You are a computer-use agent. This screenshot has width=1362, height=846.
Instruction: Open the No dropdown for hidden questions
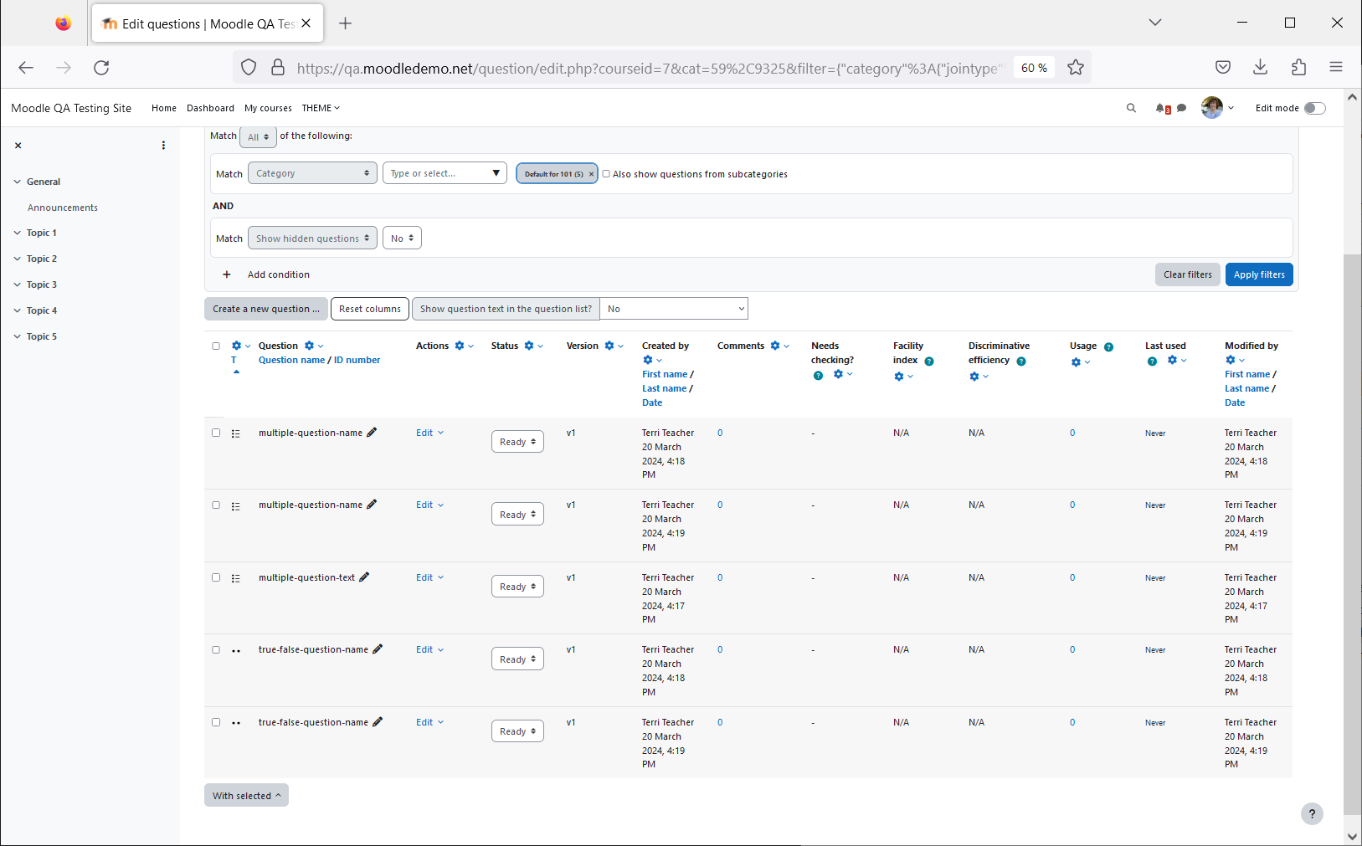click(402, 238)
